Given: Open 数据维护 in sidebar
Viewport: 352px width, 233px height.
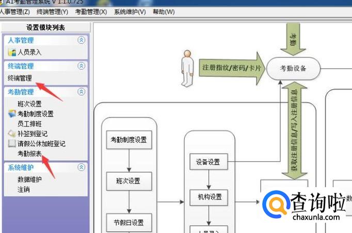Looking at the screenshot, I should click(x=29, y=179).
